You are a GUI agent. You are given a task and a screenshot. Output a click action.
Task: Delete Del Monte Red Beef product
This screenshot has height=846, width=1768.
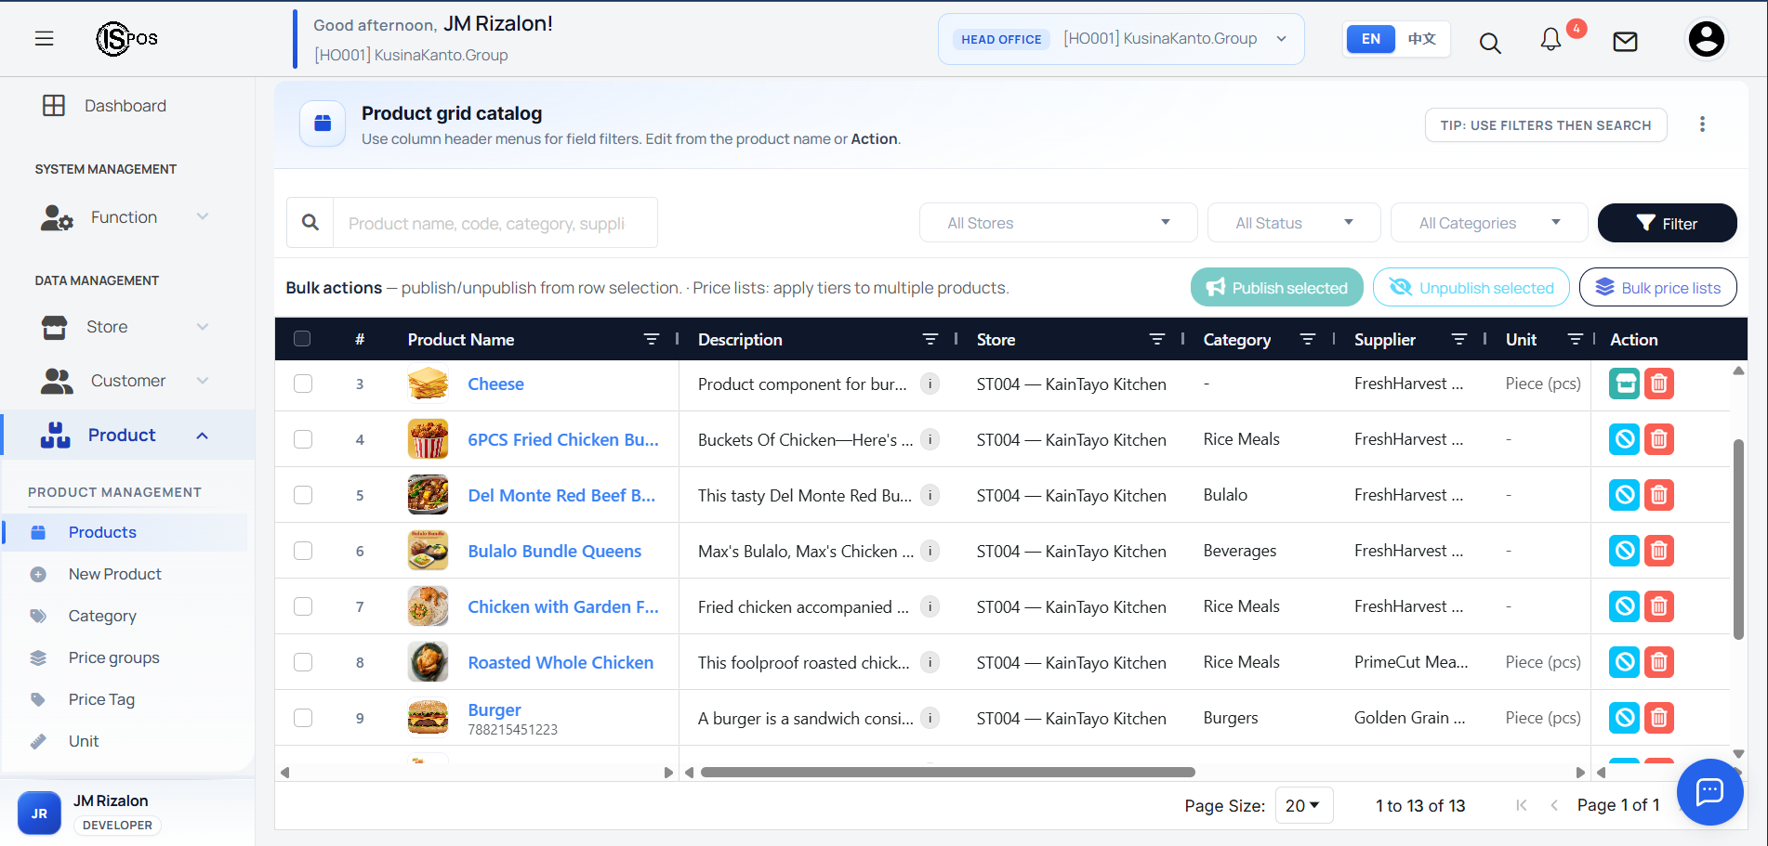pos(1659,495)
